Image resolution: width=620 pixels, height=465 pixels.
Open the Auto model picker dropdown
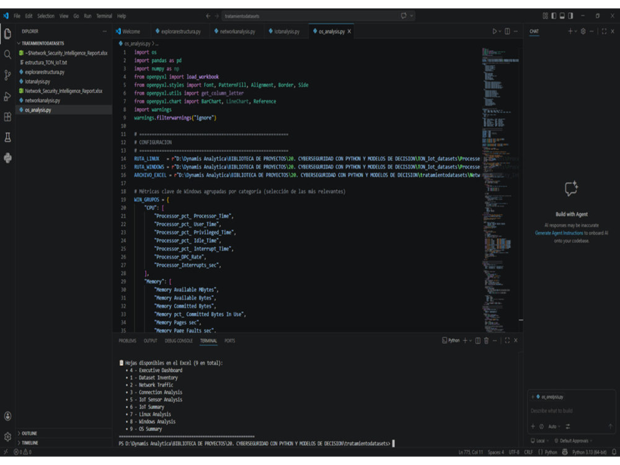tap(554, 427)
